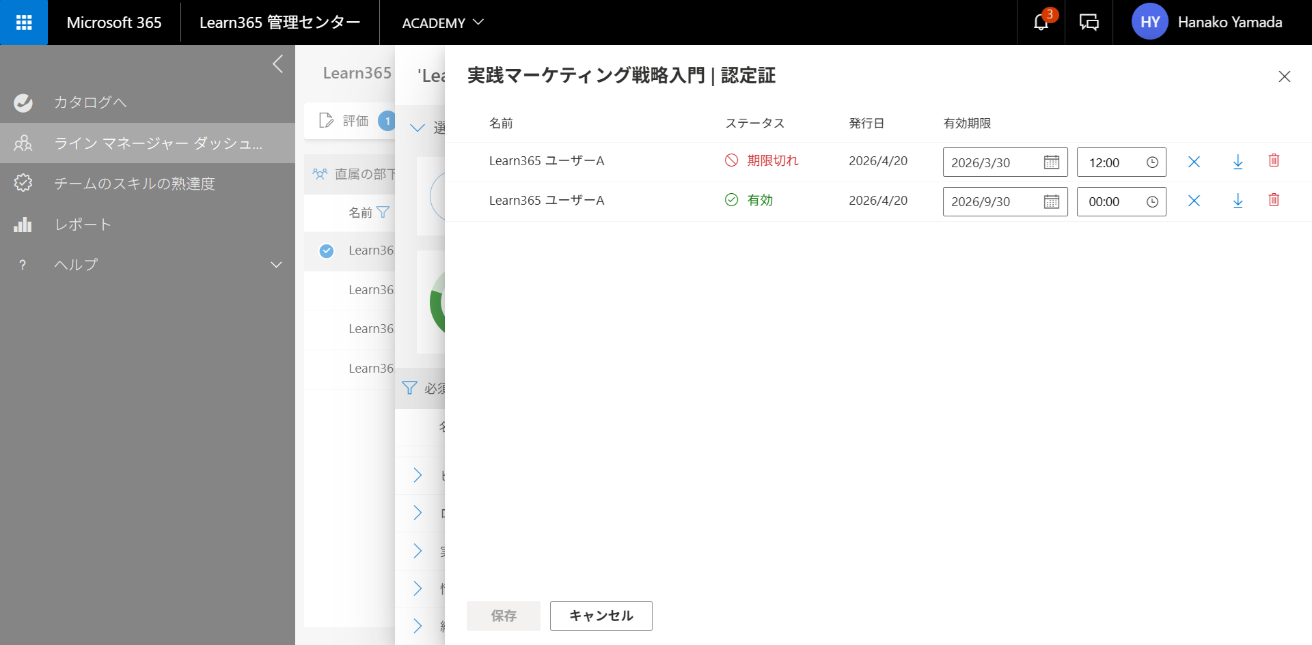Delete the 有効 certificate
The height and width of the screenshot is (645, 1312).
(x=1274, y=200)
